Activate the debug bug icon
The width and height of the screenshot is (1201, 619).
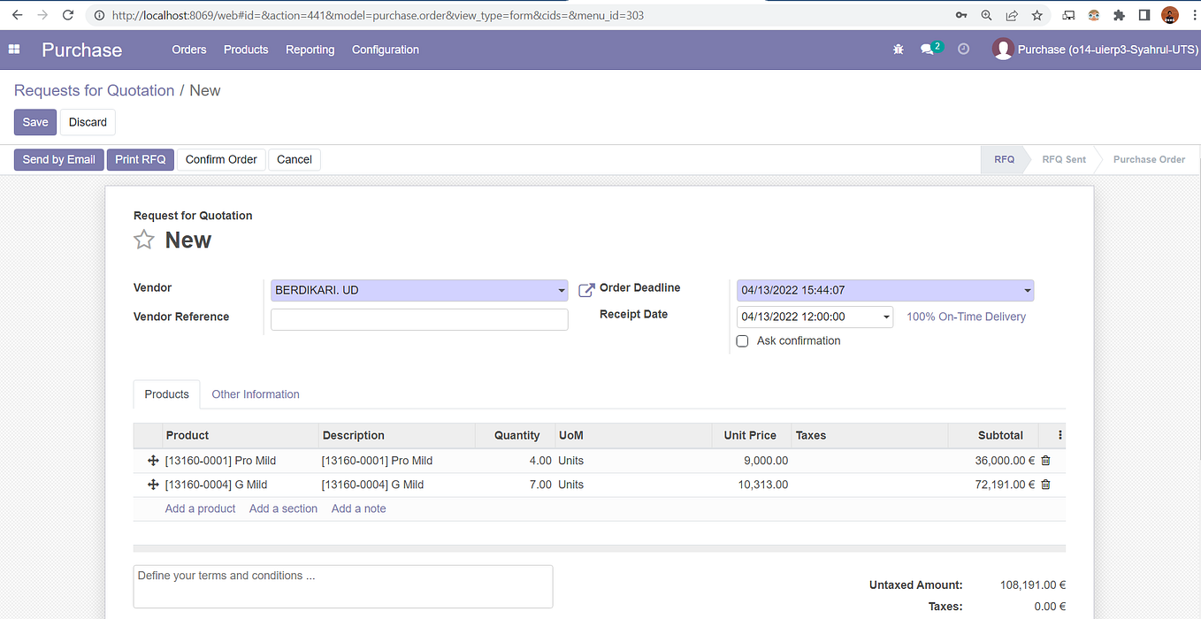(x=898, y=50)
